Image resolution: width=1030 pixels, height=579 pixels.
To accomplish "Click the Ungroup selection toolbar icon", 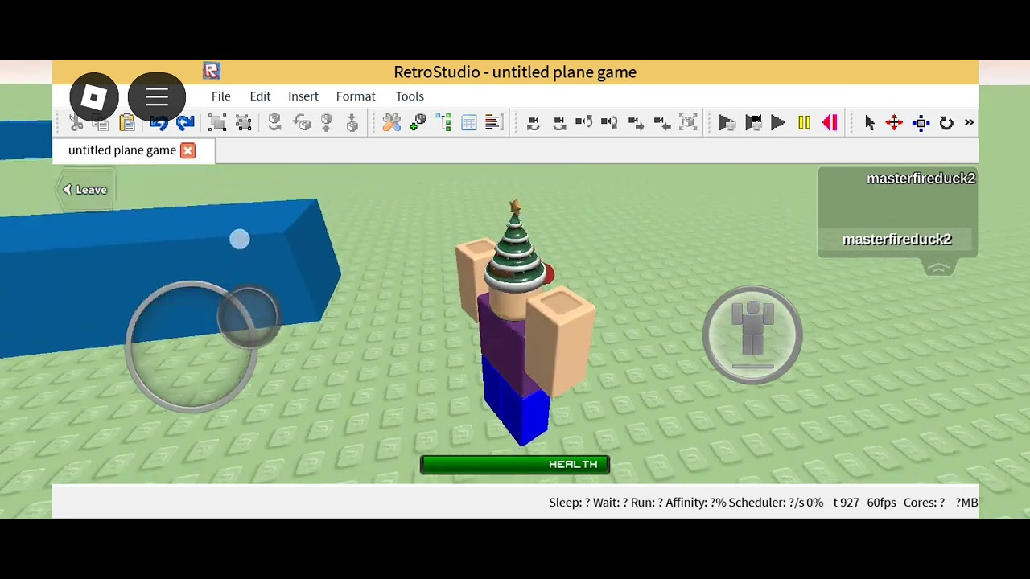I will (244, 123).
